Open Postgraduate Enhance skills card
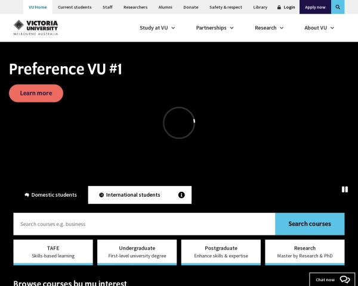The image size is (358, 286). pos(221,252)
